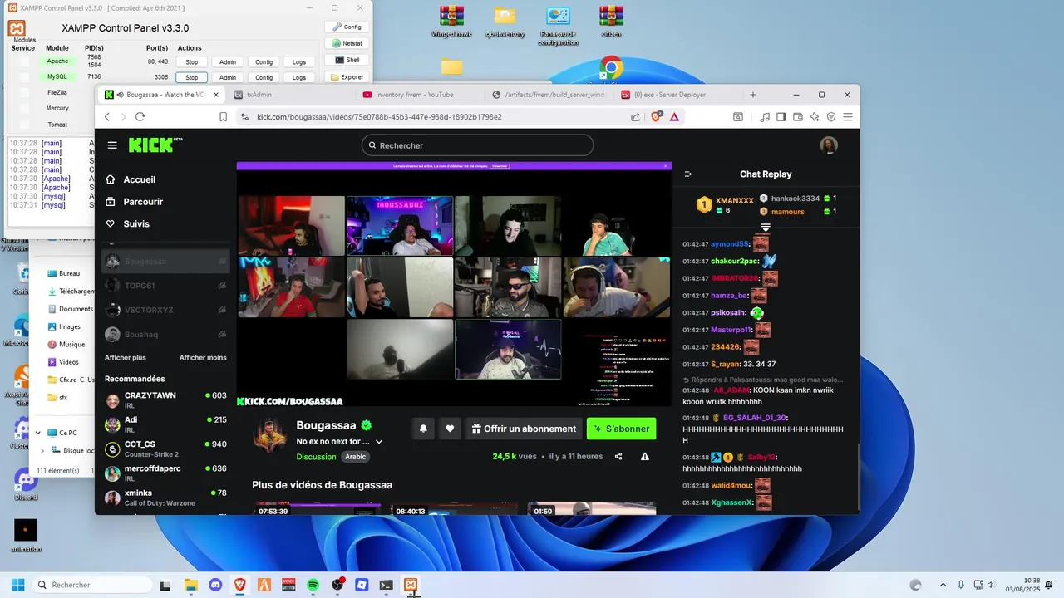Open the recommended channel xminks
The height and width of the screenshot is (598, 1064).
point(165,498)
